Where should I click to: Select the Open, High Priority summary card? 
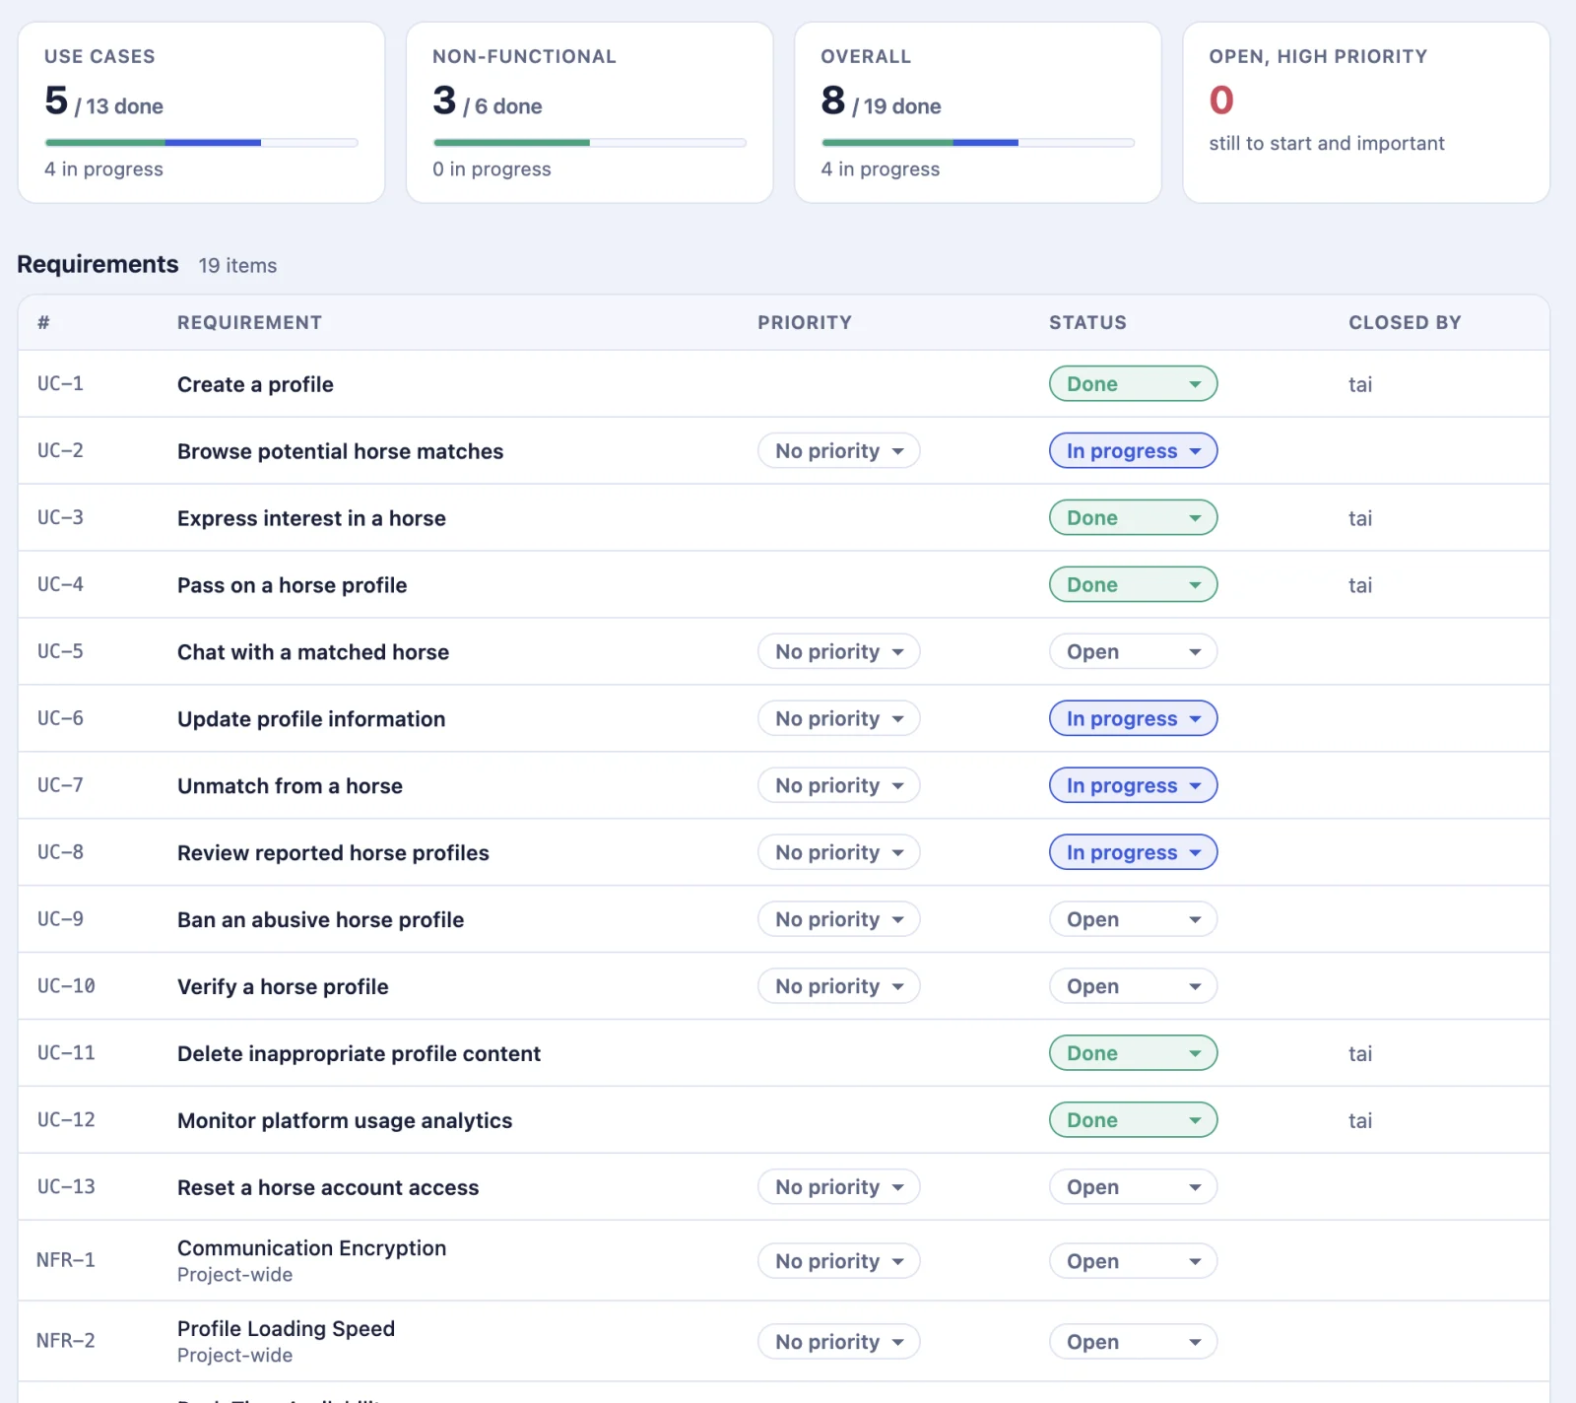[x=1366, y=112]
